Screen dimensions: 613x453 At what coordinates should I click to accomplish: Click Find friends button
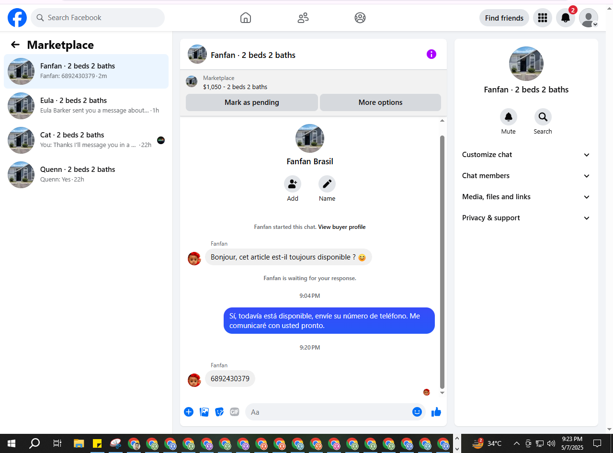pyautogui.click(x=504, y=18)
